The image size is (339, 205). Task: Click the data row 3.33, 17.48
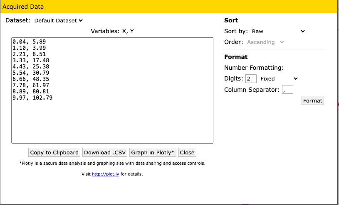coord(31,61)
